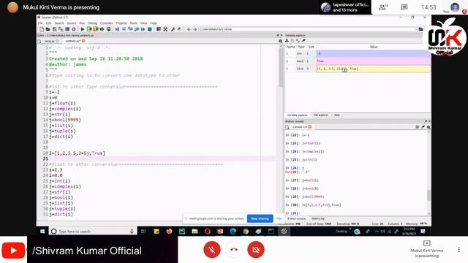The height and width of the screenshot is (263, 468).
Task: Toggle microphone mute in Meet controls
Action: click(x=212, y=250)
